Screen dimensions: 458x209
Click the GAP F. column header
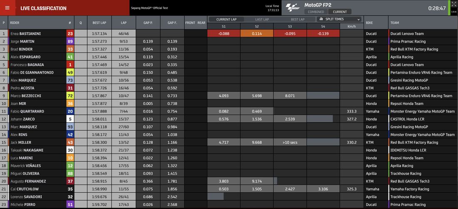tap(172, 23)
